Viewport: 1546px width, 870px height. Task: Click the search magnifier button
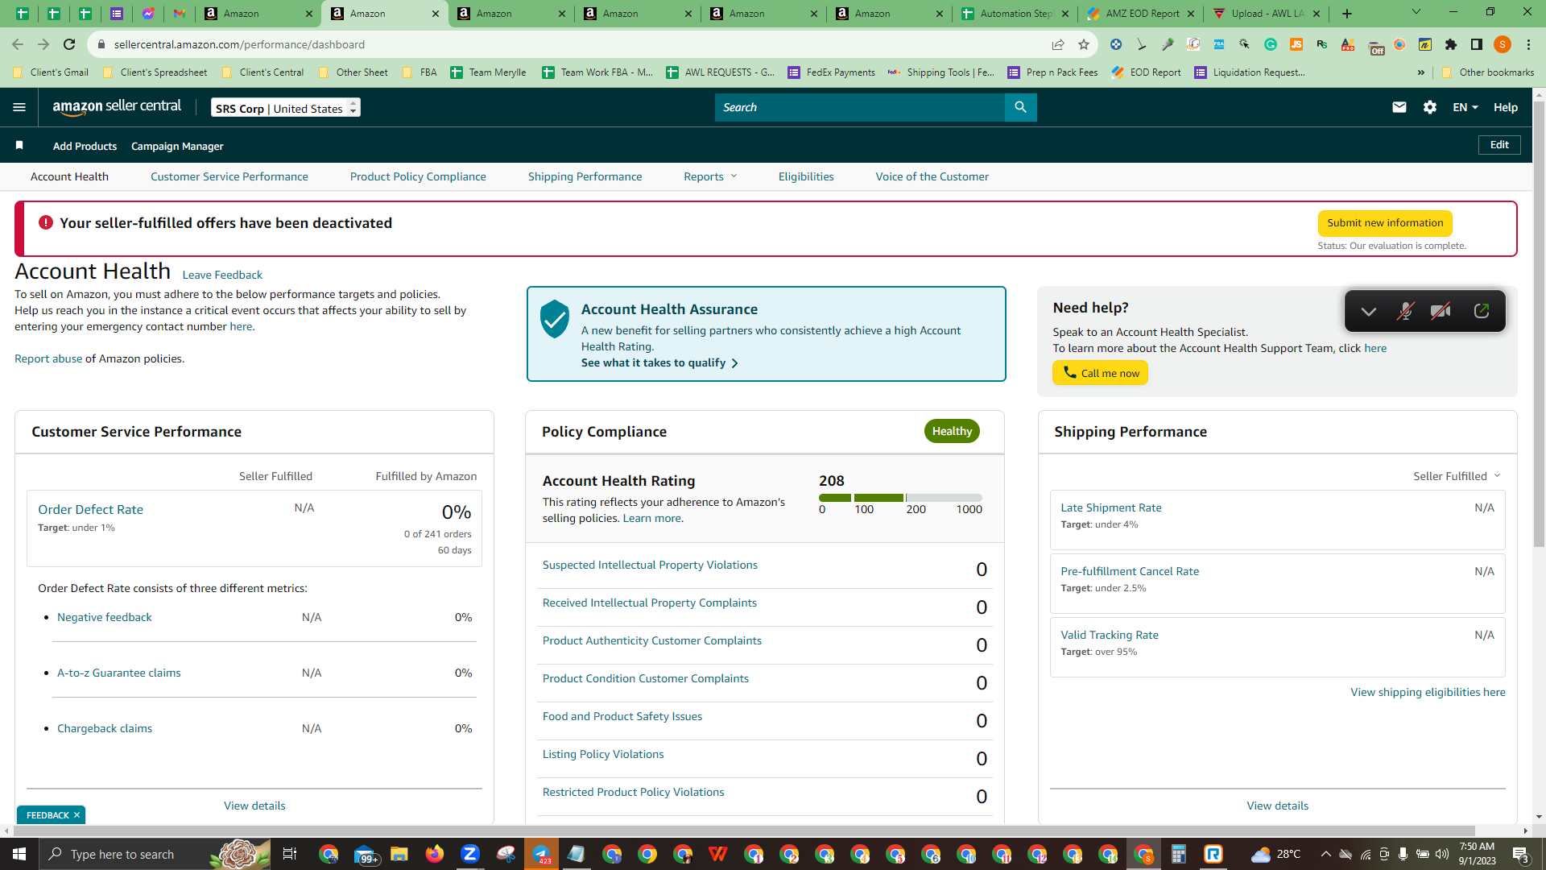1020,107
